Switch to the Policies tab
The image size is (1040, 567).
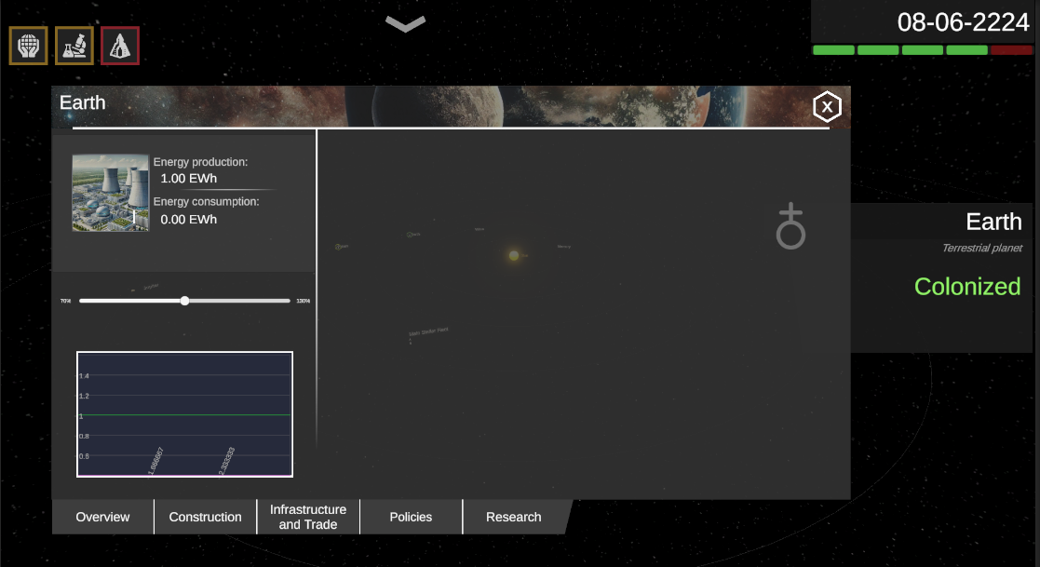[411, 517]
